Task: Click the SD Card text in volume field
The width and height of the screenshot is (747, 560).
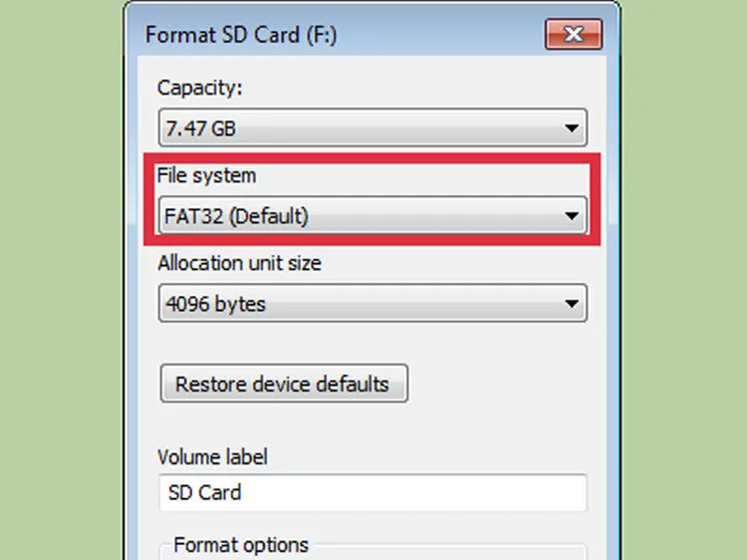Action: [x=203, y=492]
